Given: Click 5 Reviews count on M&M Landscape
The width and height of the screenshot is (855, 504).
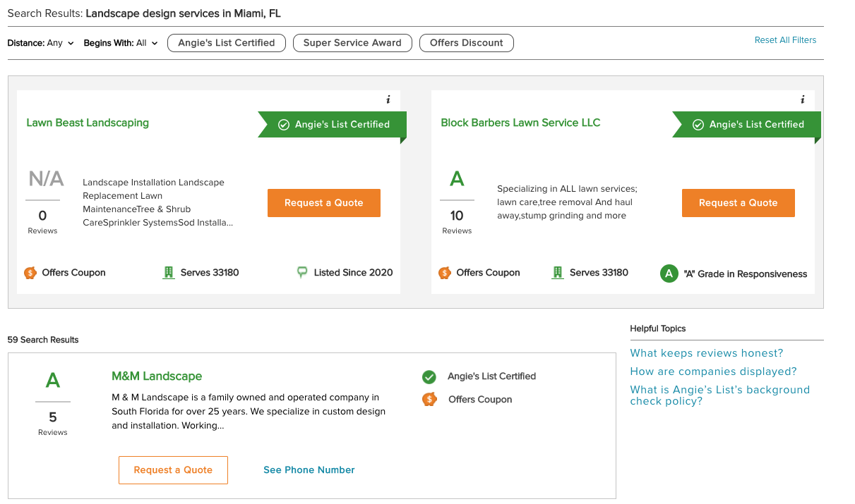Looking at the screenshot, I should point(53,424).
